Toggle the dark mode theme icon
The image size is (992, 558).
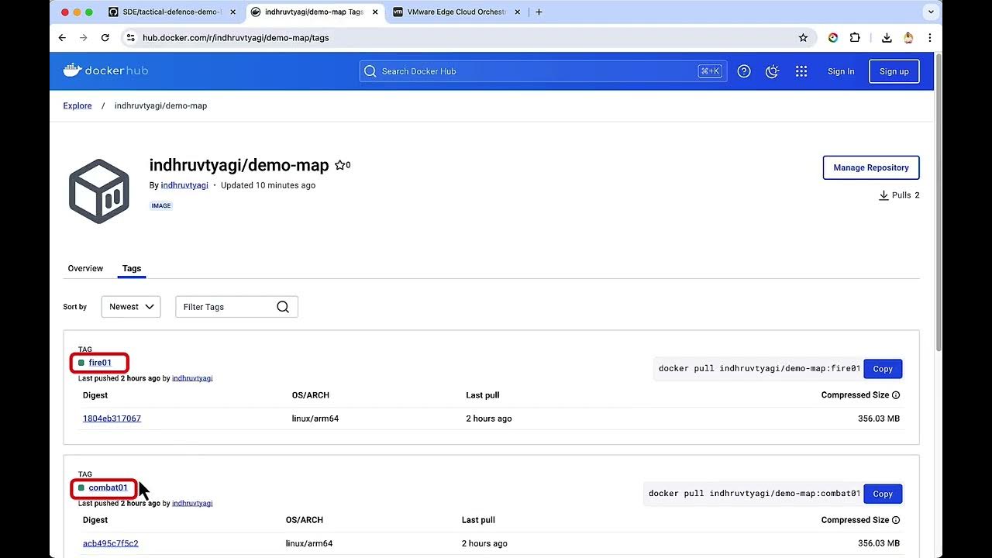[772, 71]
